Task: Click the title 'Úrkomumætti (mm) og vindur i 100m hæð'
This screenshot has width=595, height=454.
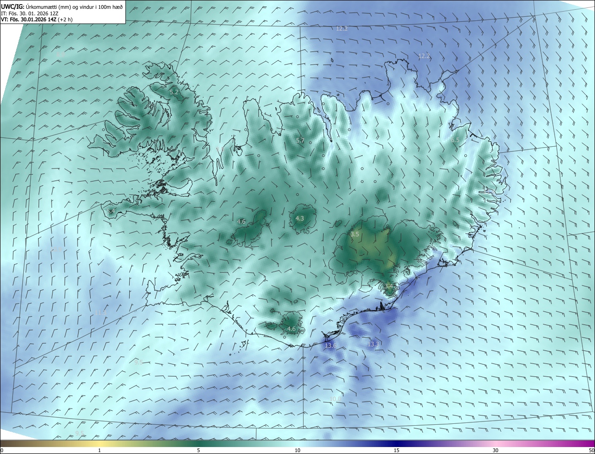Action: [x=74, y=7]
